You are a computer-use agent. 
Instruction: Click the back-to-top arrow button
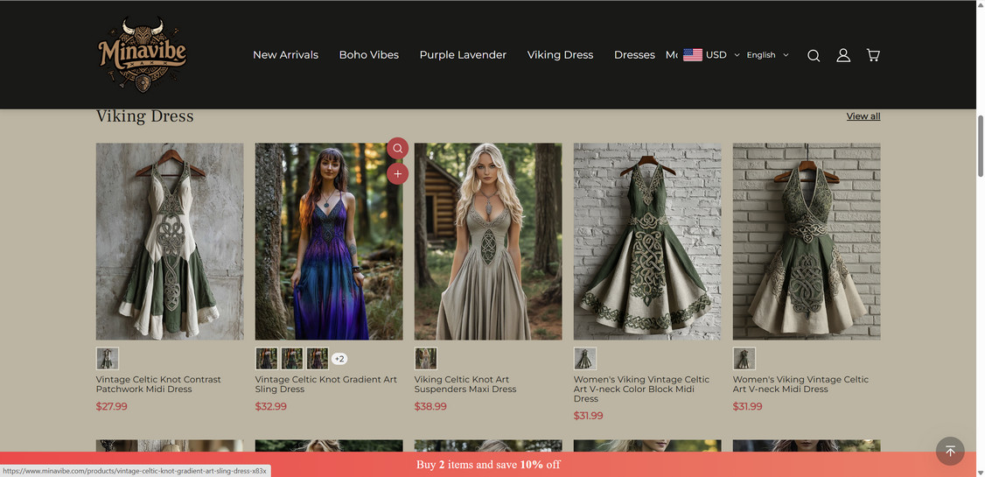pos(950,452)
